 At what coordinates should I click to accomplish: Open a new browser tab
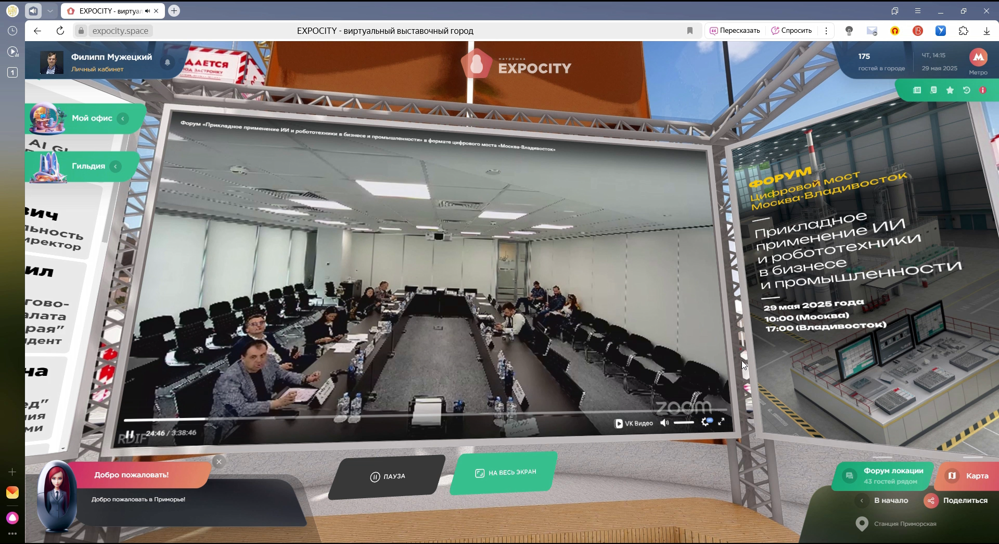pos(174,11)
